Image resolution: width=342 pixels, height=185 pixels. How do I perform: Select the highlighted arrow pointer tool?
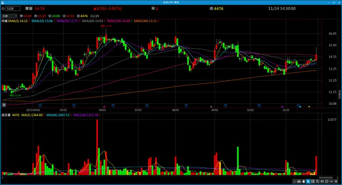click(308, 181)
